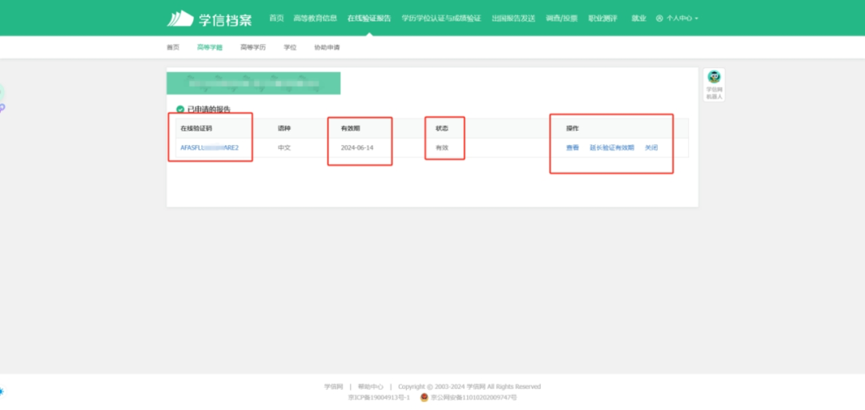Click the 学信档案 logo
This screenshot has height=410, width=865.
point(209,18)
